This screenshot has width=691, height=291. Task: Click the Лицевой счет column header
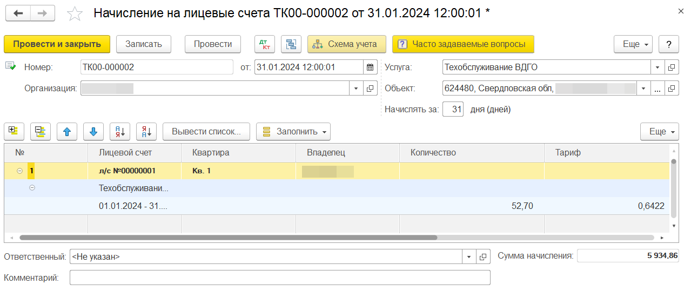[134, 153]
